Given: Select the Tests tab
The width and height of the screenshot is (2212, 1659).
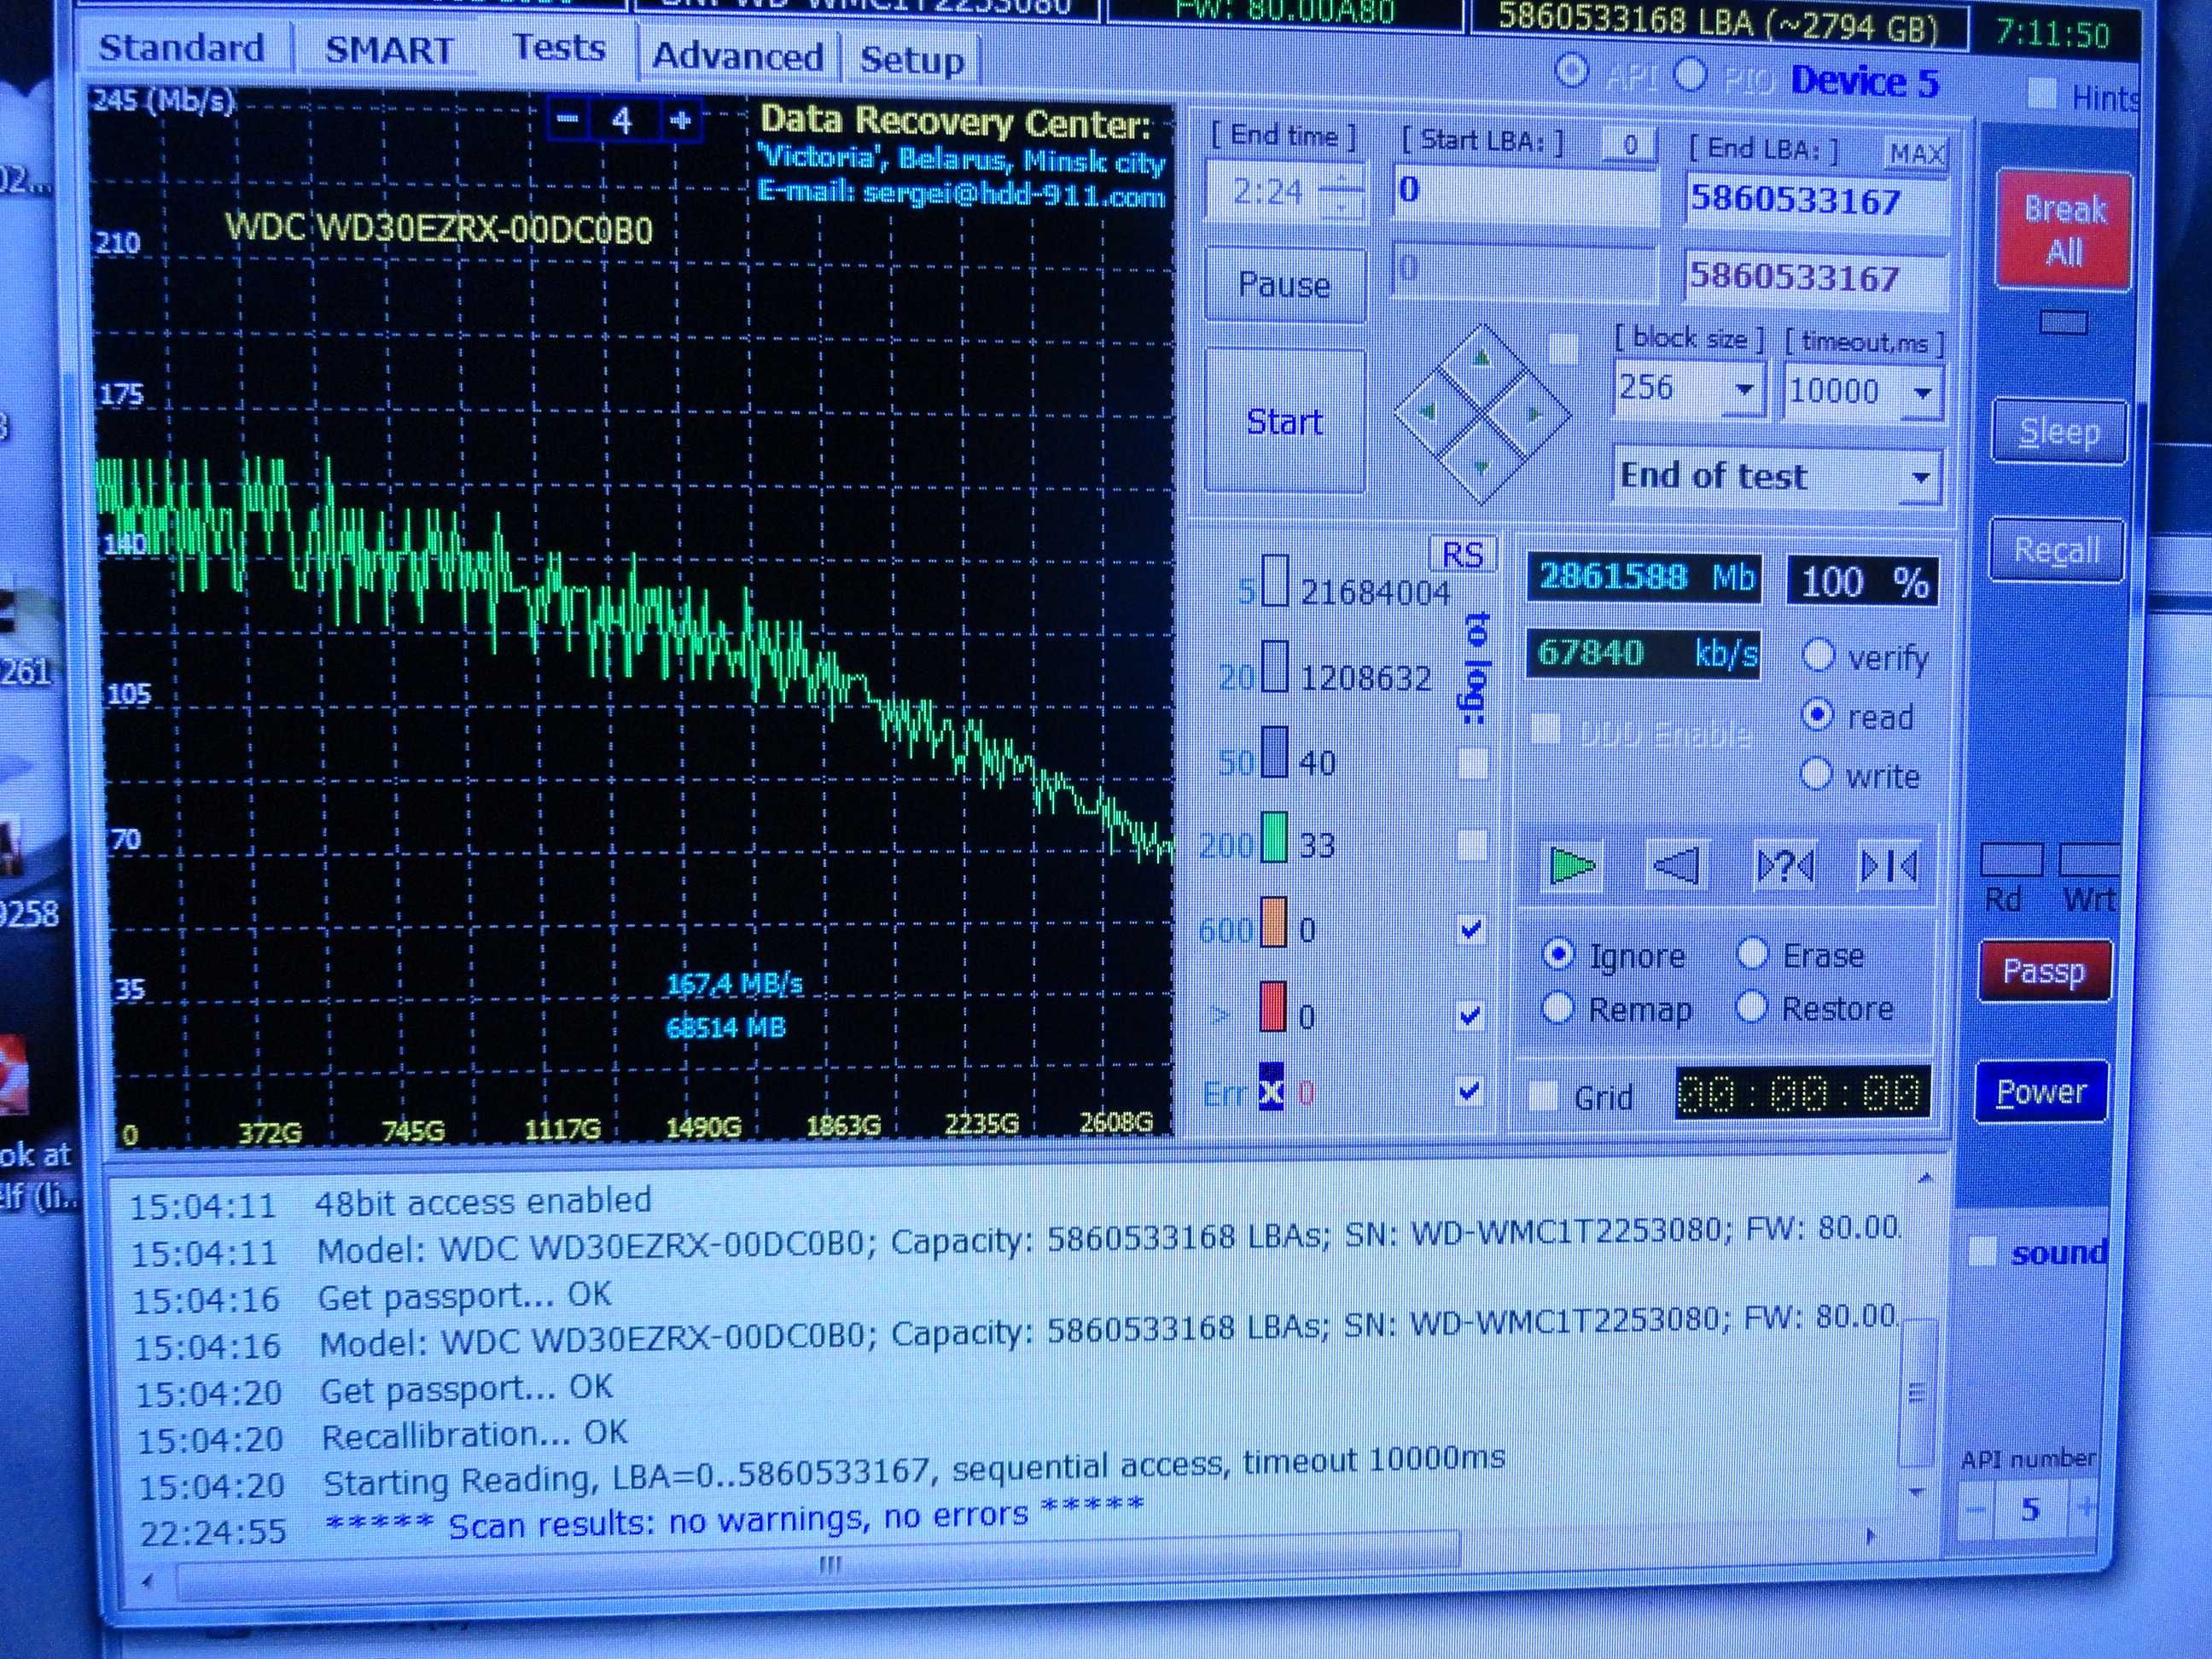Looking at the screenshot, I should [559, 48].
